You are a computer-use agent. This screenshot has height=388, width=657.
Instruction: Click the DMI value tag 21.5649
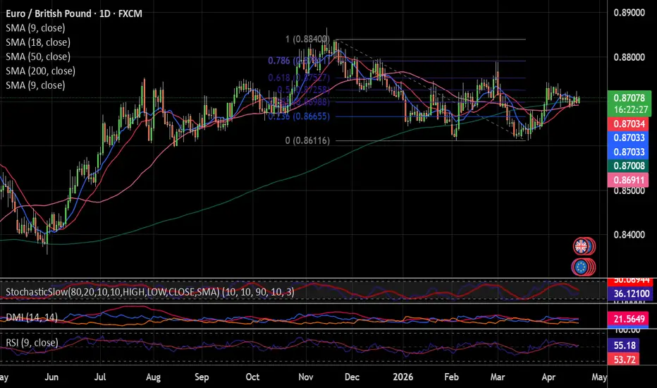[629, 319]
